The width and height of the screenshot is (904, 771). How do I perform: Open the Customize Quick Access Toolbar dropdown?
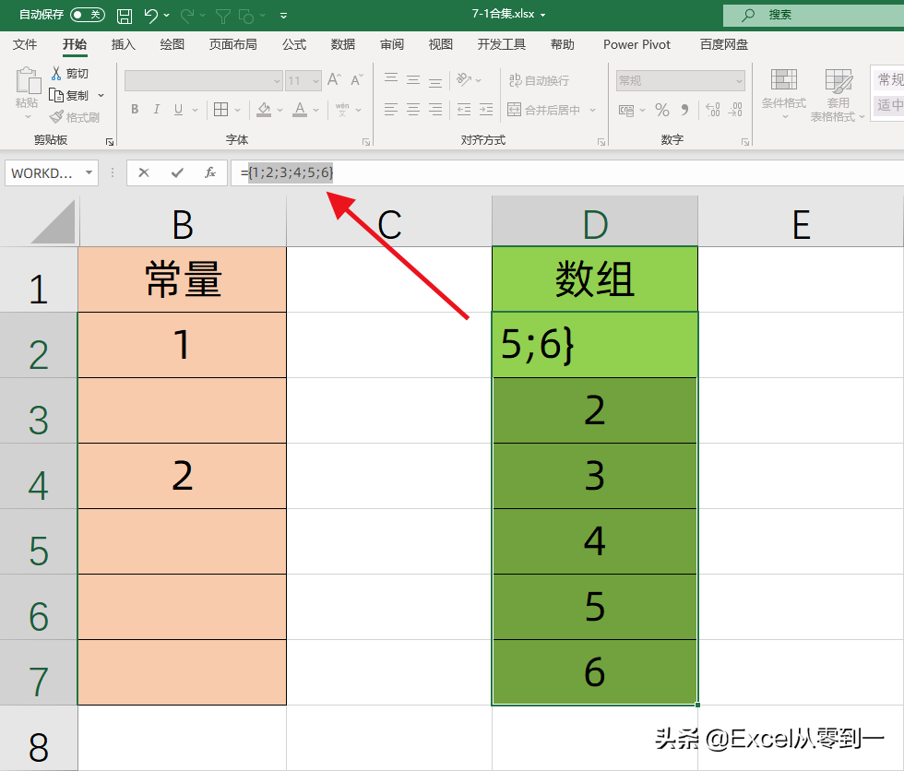click(x=284, y=16)
